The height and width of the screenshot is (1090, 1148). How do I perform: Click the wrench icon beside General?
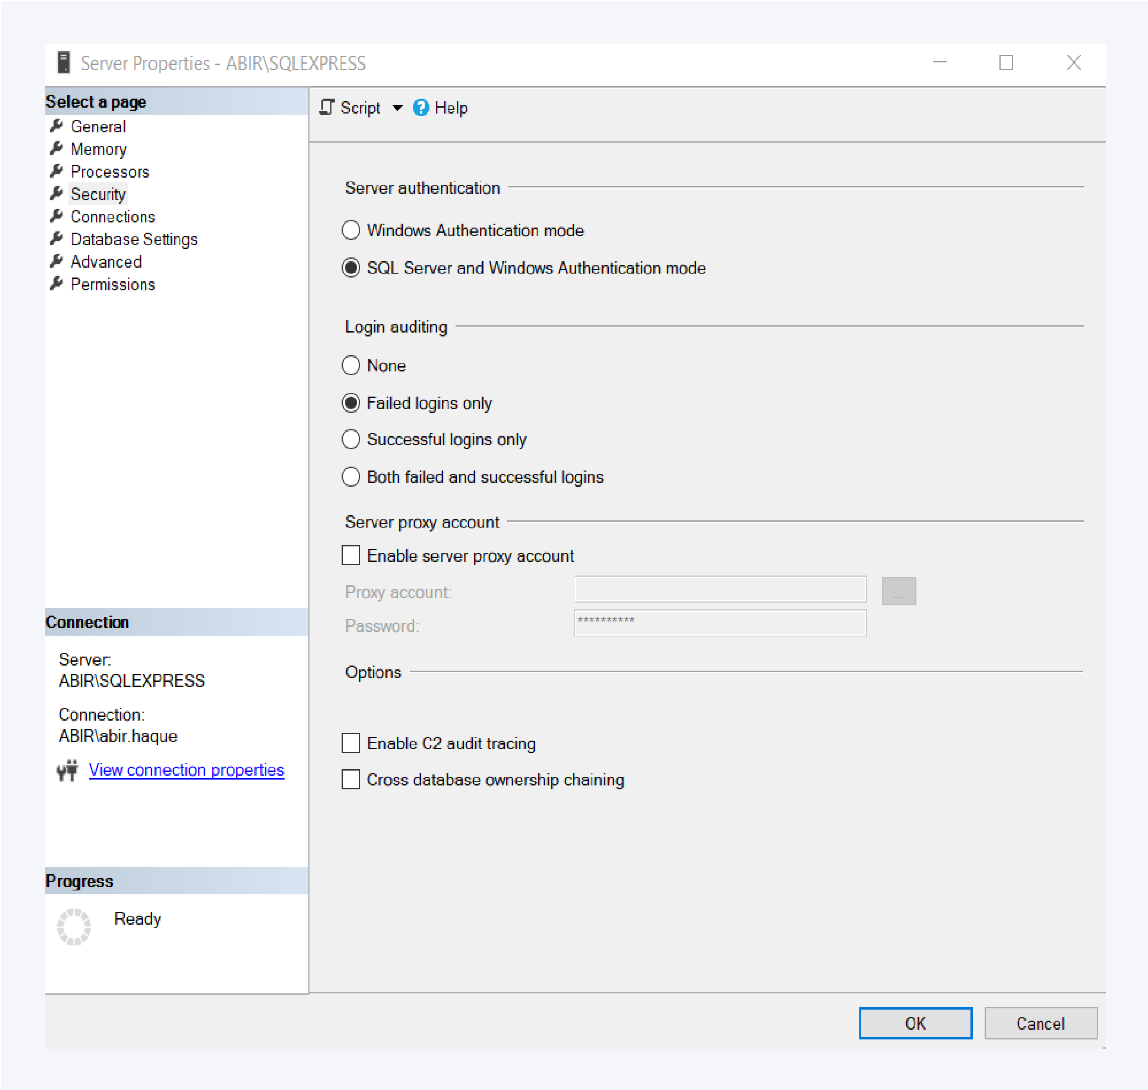56,127
